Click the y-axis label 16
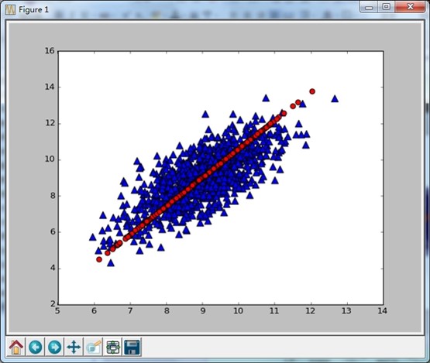The width and height of the screenshot is (430, 363). pyautogui.click(x=50, y=51)
